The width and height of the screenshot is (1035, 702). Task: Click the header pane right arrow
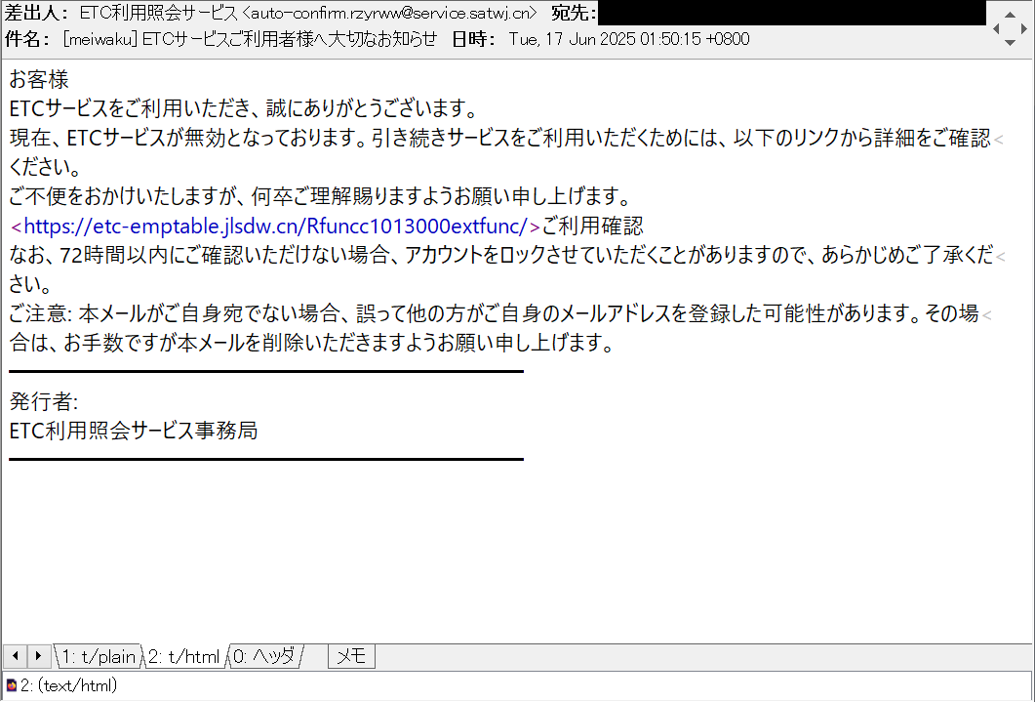point(1023,28)
